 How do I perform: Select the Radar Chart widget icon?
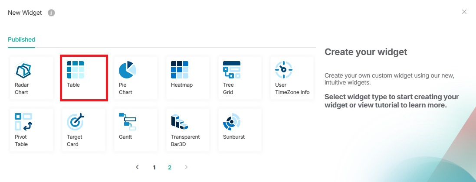(23, 69)
